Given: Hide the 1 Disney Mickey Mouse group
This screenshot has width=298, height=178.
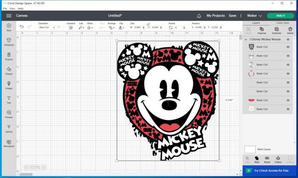Looking at the screenshot, I should [x=288, y=40].
